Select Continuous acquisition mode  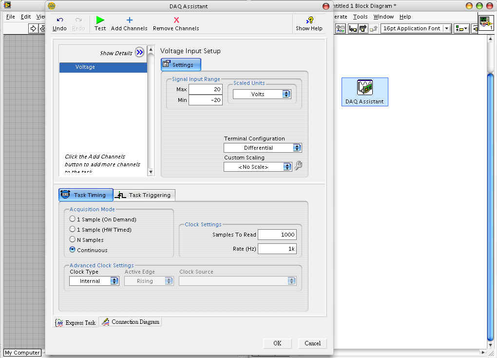point(72,249)
